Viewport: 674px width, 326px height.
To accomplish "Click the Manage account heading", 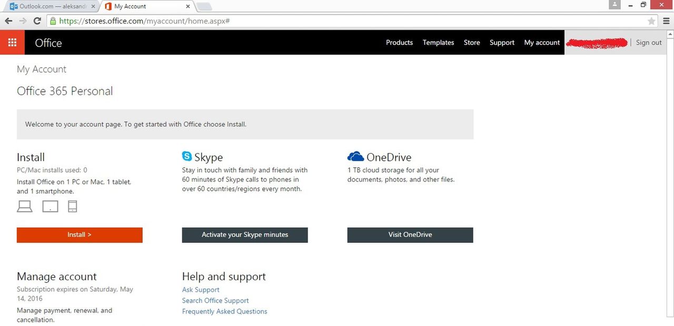I will (57, 277).
